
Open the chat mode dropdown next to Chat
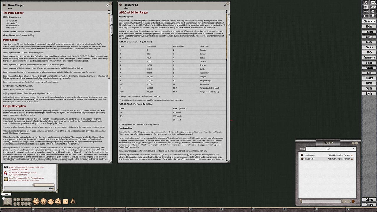click(53, 185)
